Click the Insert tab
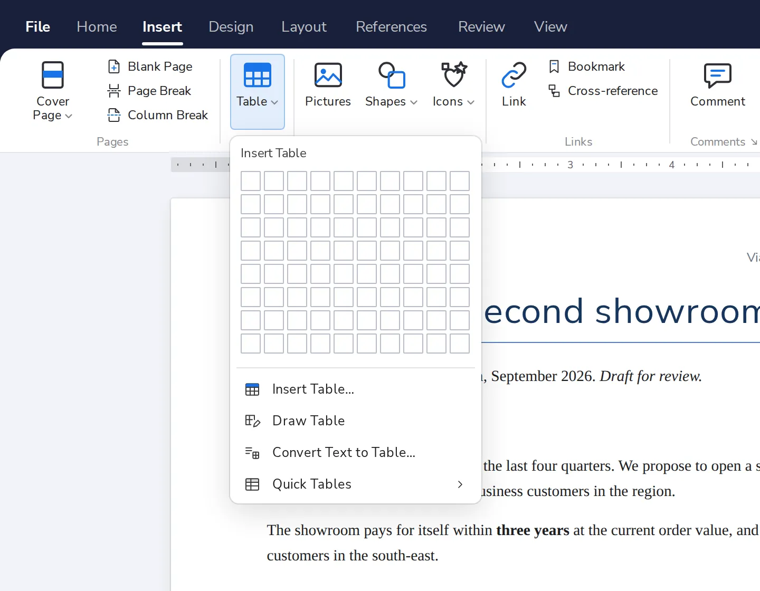 (x=162, y=26)
